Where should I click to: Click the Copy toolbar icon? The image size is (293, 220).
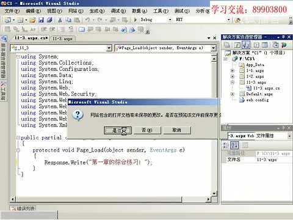(x=68, y=20)
